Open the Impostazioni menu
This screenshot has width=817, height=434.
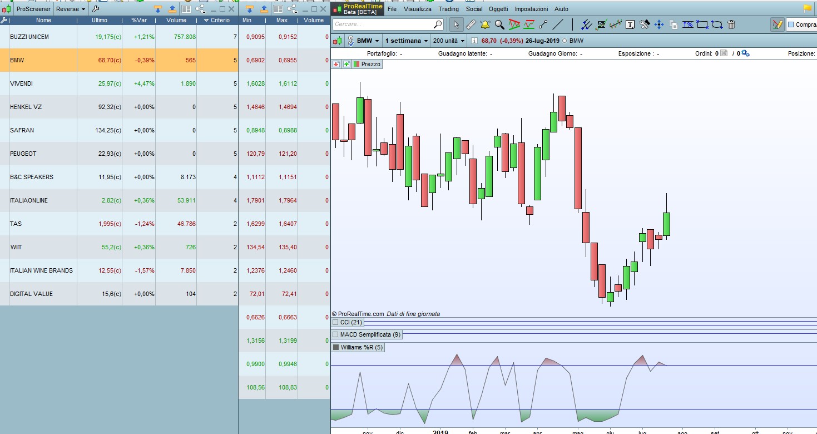tap(532, 9)
